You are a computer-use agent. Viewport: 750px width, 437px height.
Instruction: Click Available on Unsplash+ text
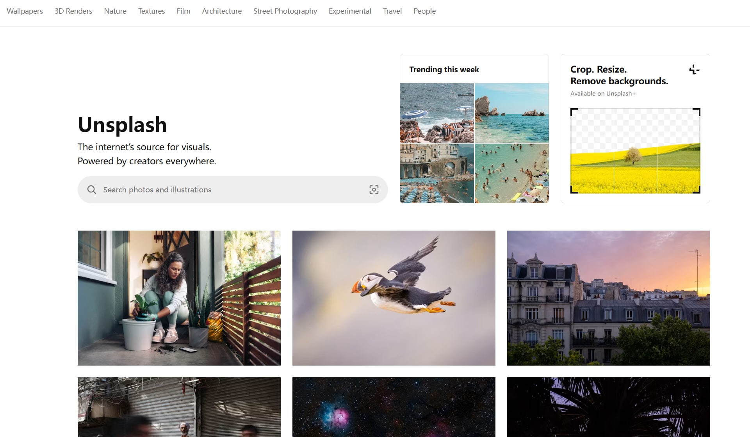click(603, 94)
